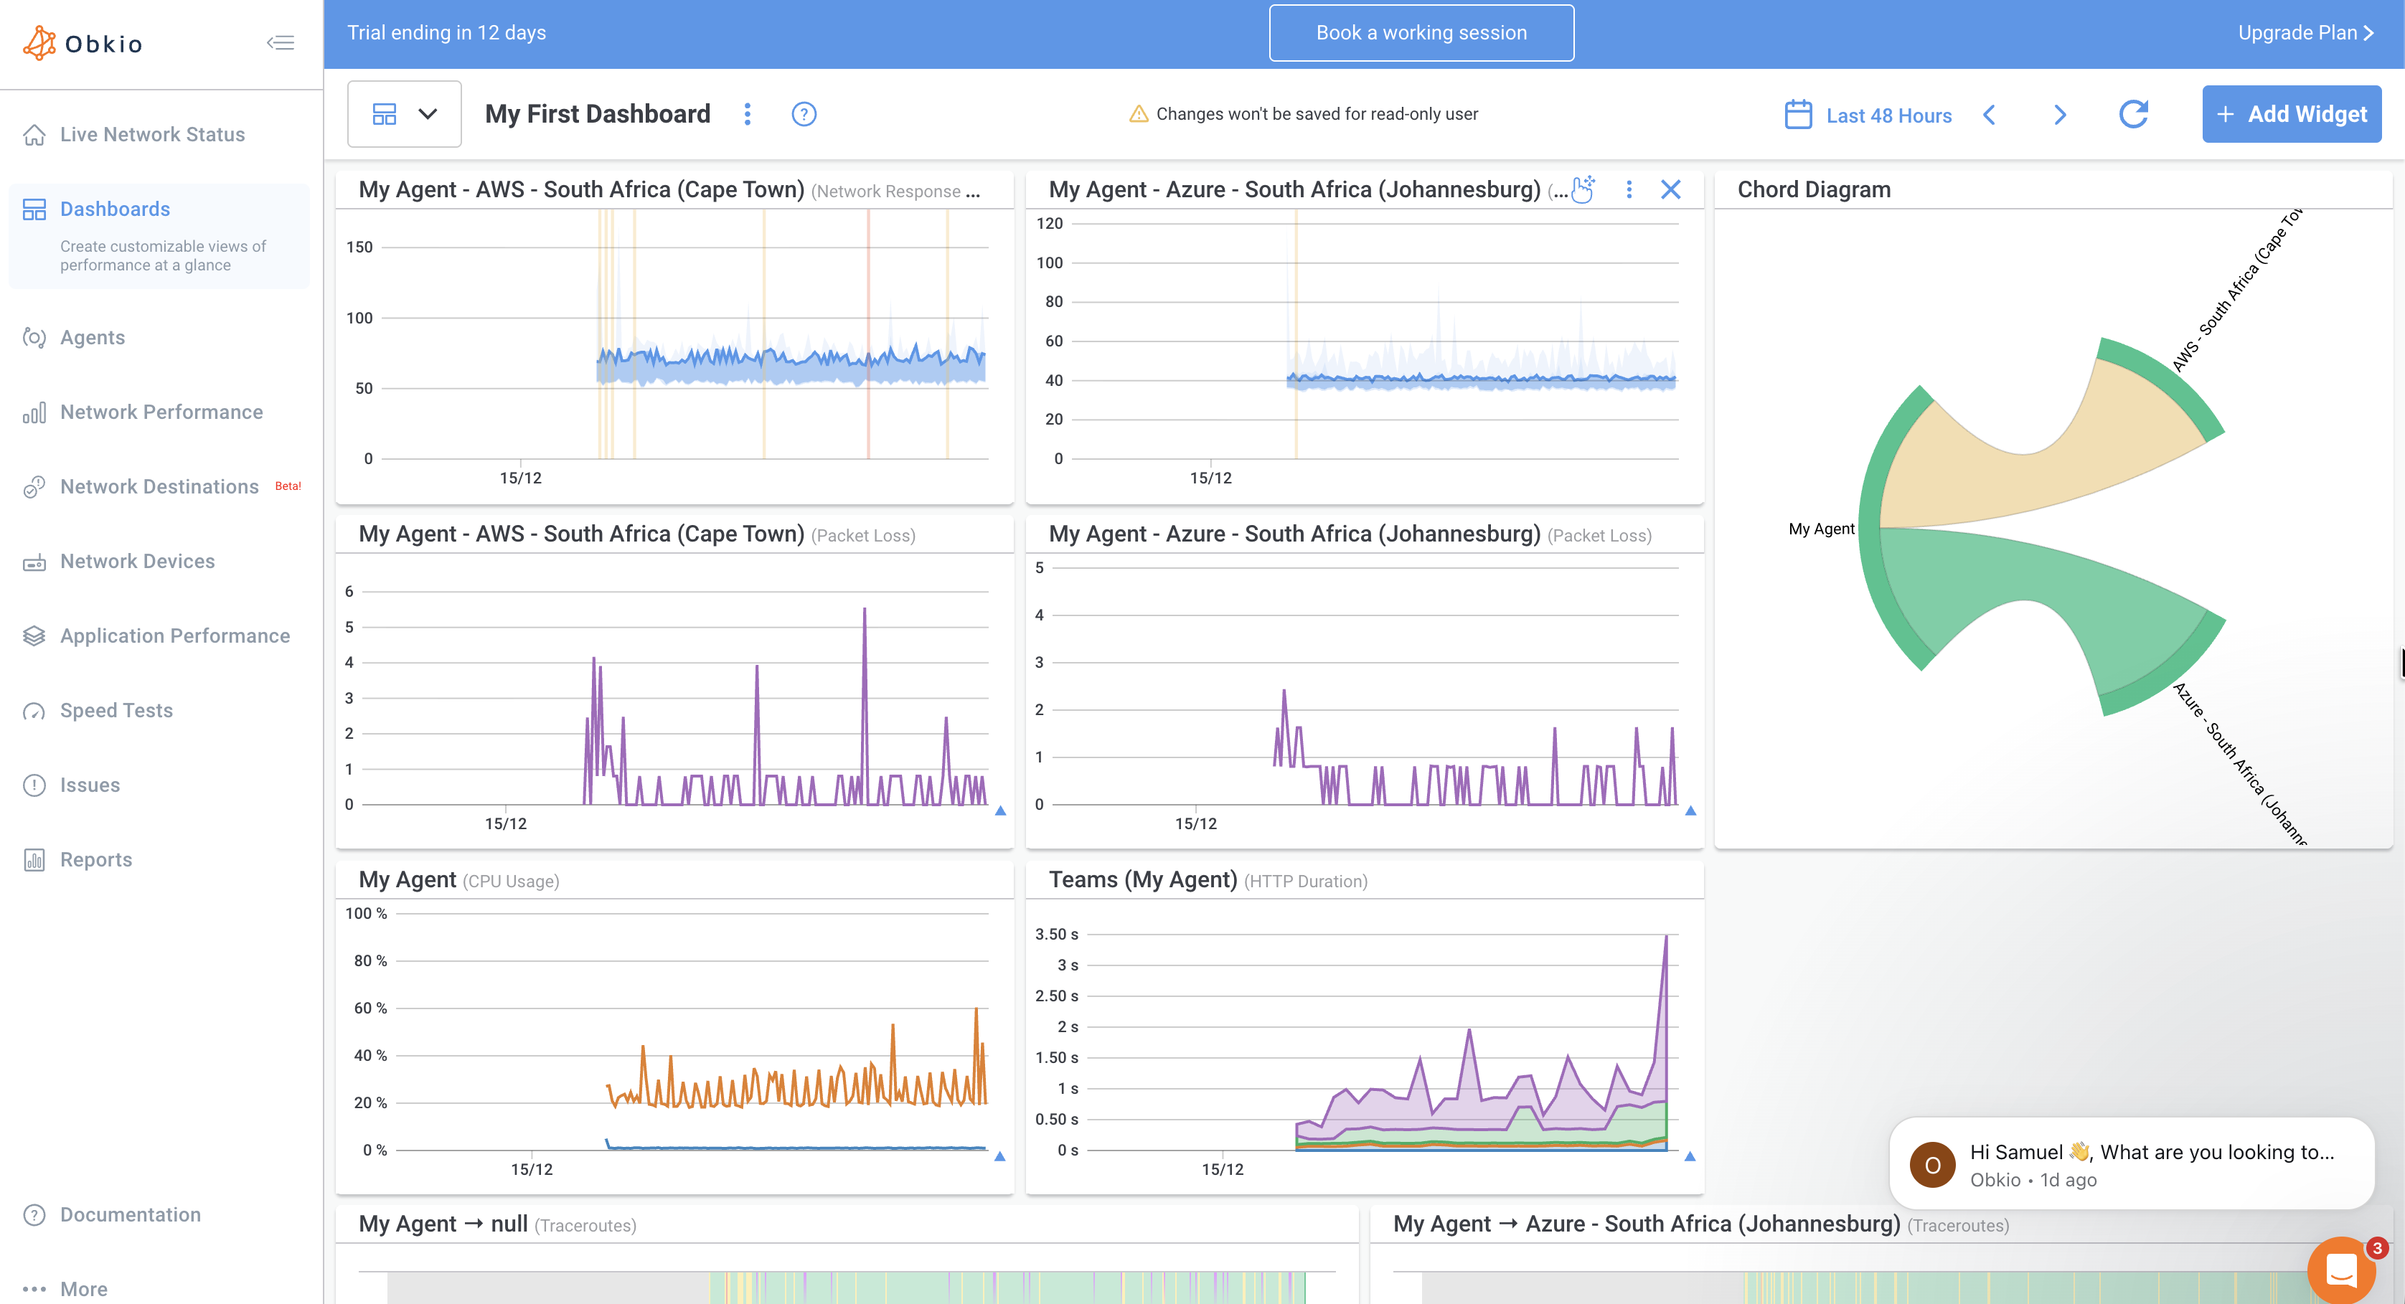Image resolution: width=2405 pixels, height=1304 pixels.
Task: Open the three-dot menu next to My First Dashboard
Action: coord(747,114)
